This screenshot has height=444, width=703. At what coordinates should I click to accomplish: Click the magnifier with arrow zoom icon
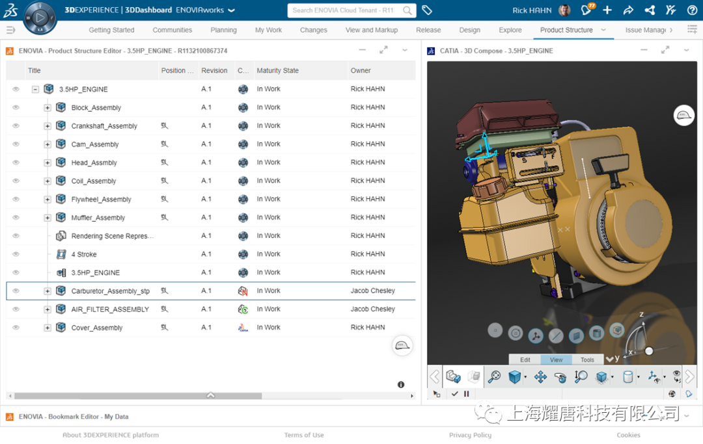point(581,377)
